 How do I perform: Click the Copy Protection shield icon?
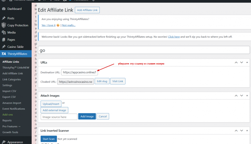[x=4, y=25]
